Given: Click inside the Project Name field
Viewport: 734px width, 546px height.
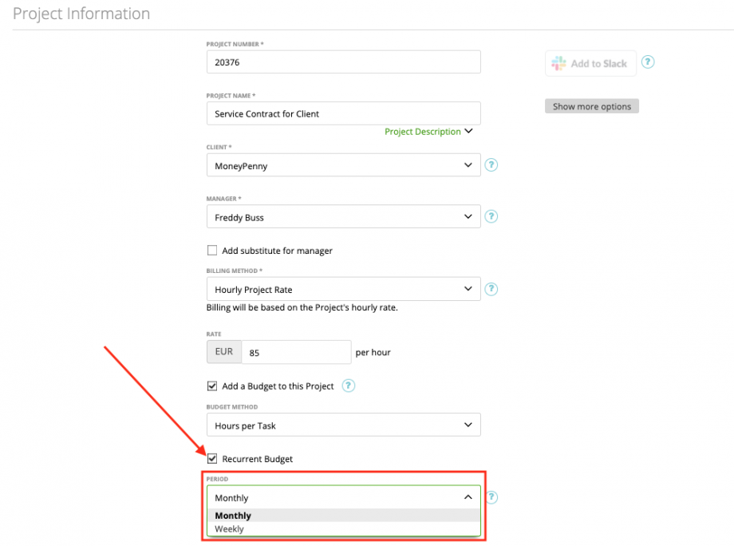Looking at the screenshot, I should (343, 113).
